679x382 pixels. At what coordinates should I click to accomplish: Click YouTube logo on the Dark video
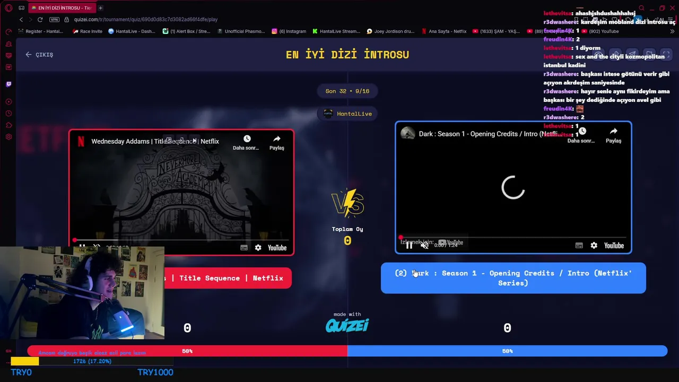click(x=614, y=245)
